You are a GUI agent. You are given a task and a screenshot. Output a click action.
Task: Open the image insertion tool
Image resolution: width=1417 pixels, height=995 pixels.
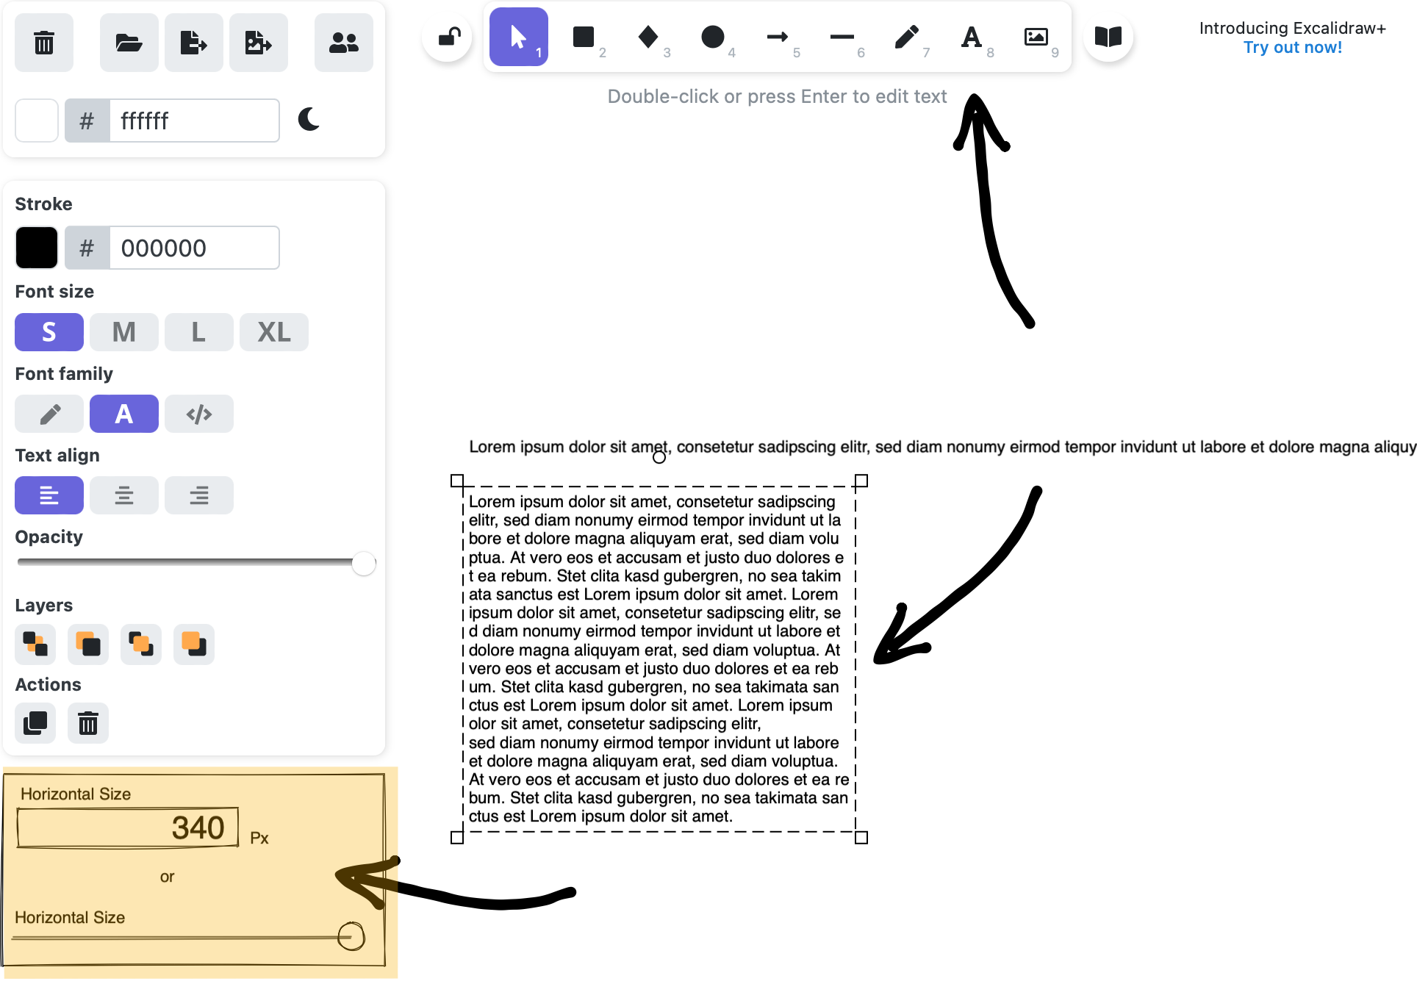pyautogui.click(x=1036, y=37)
